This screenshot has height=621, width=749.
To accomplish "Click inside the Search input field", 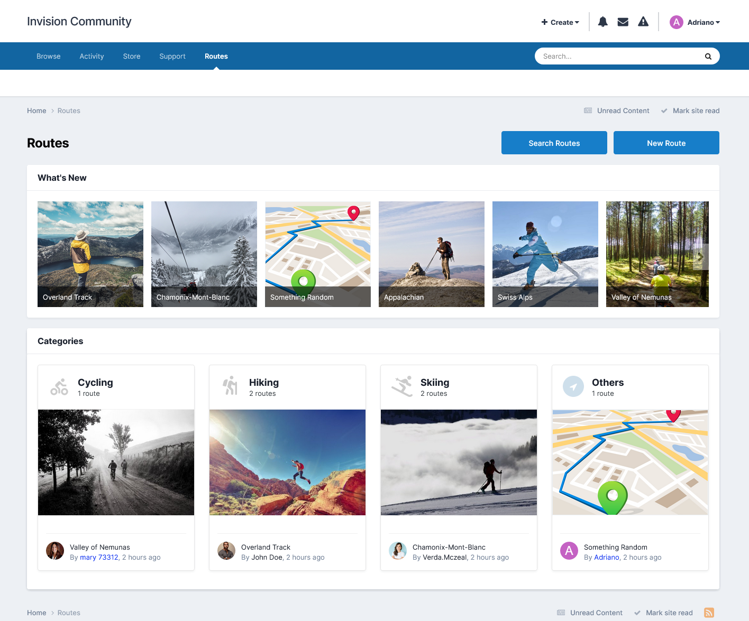I will pyautogui.click(x=608, y=56).
